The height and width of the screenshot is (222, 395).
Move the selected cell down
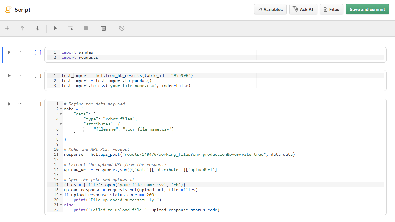point(37,28)
